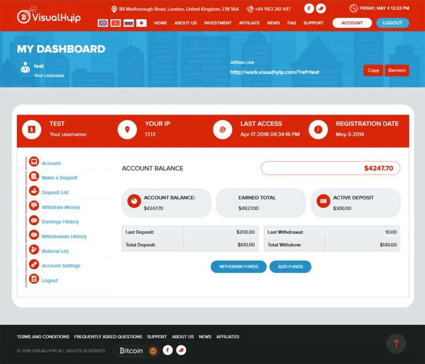The width and height of the screenshot is (425, 364).
Task: Open NEWS in the navigation
Action: pos(273,23)
